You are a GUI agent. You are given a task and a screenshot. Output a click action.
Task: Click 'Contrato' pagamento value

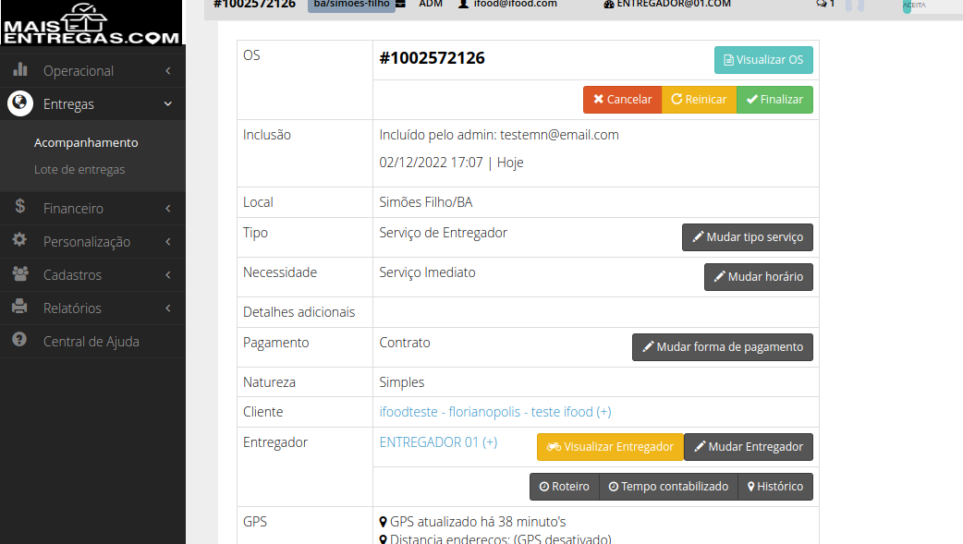(404, 343)
